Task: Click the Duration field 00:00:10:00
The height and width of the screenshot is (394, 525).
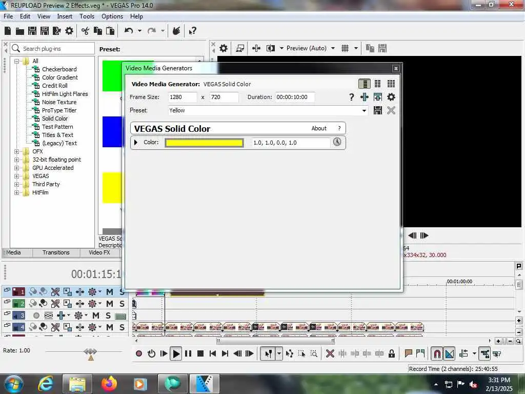Action: [295, 97]
